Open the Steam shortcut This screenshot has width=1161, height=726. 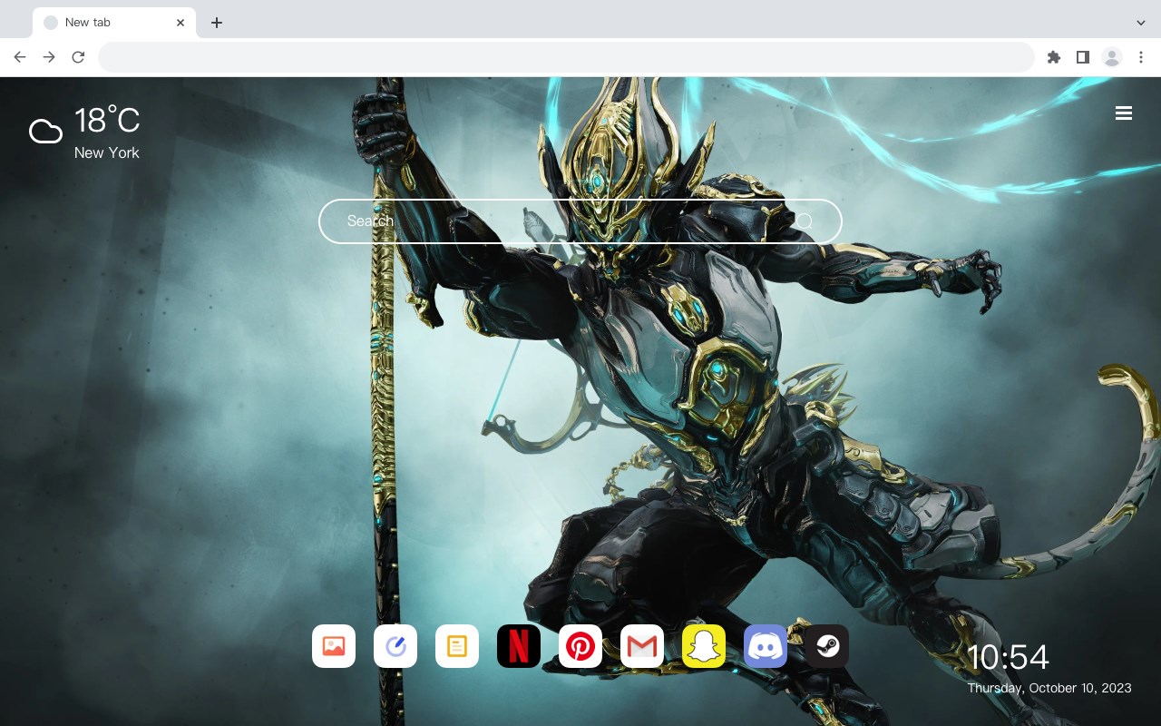pyautogui.click(x=827, y=646)
